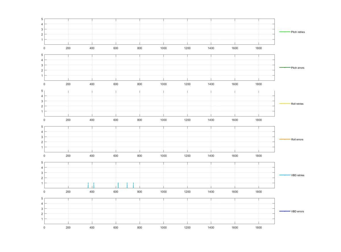
Task: Select the orange Roll errors legend line
Action: tap(285, 139)
